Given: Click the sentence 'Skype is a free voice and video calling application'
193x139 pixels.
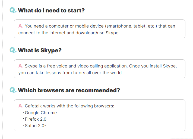Looking at the screenshot, I should click(x=76, y=66).
